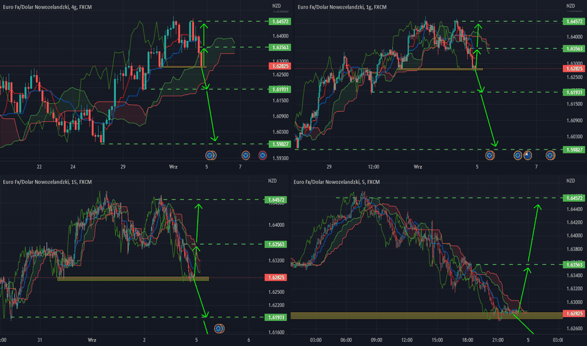The width and height of the screenshot is (587, 346).
Task: Click date 22 on the 4g time axis
Action: coord(39,167)
